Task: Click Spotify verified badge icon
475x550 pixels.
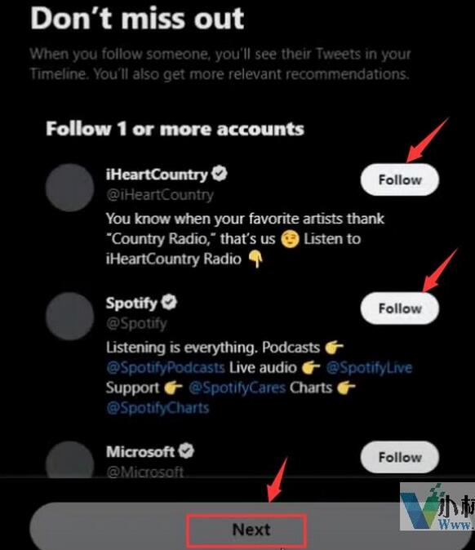Action: coord(169,303)
